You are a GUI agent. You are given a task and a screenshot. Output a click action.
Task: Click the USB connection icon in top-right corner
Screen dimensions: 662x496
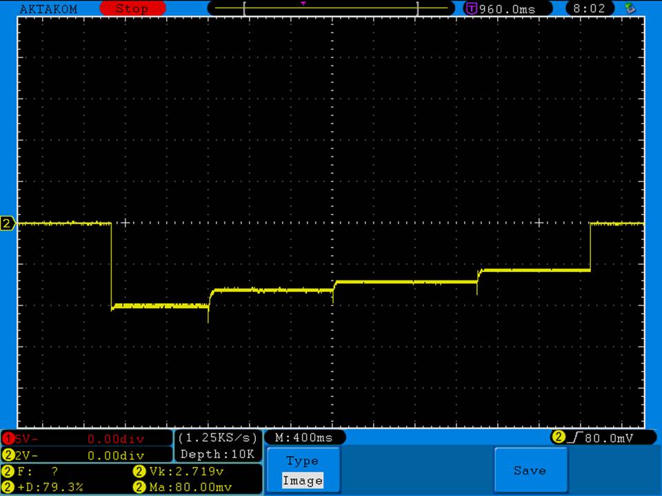click(x=629, y=9)
